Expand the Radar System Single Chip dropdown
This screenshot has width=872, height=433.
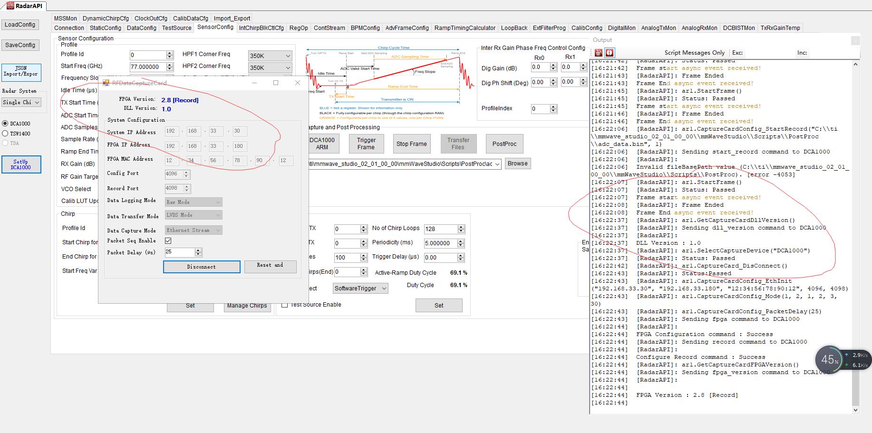click(x=21, y=102)
